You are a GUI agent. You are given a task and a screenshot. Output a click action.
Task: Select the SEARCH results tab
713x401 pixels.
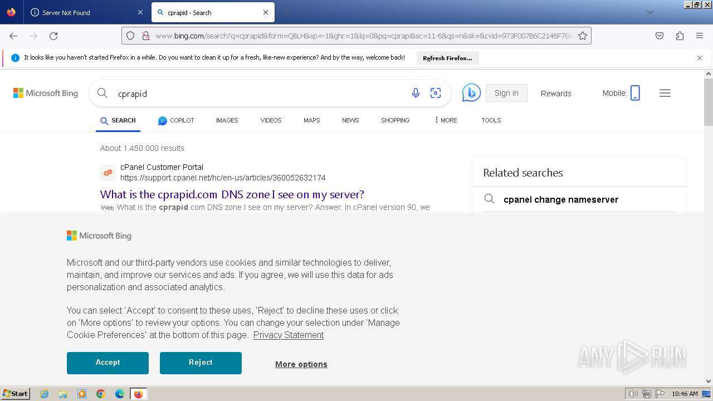point(118,120)
